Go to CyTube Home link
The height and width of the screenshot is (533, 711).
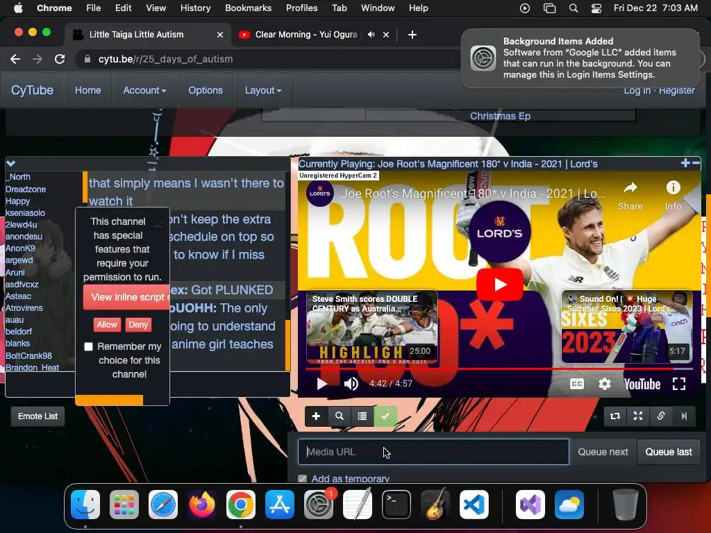pos(88,90)
